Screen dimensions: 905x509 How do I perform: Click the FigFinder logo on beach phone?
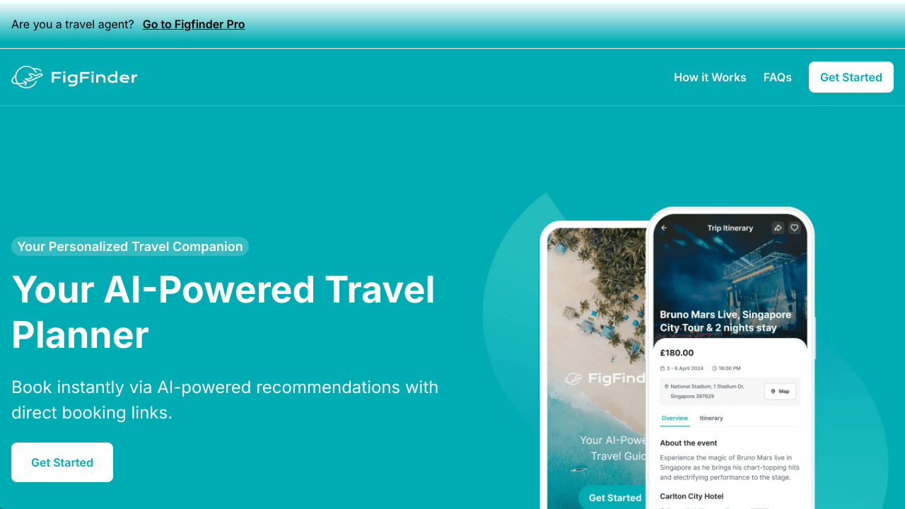click(605, 378)
